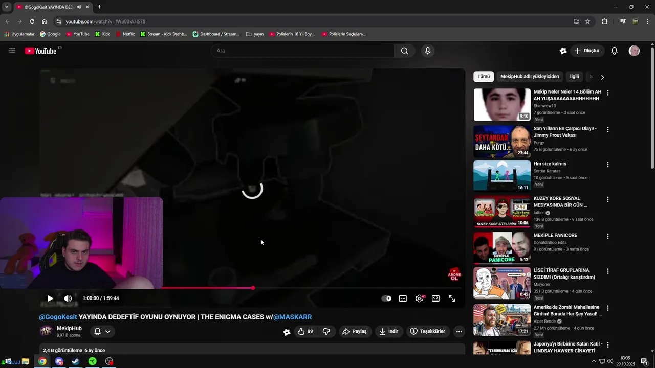Open the Chrome extensions puzzle icon
Viewport: 655px width, 368px height.
pos(605,21)
